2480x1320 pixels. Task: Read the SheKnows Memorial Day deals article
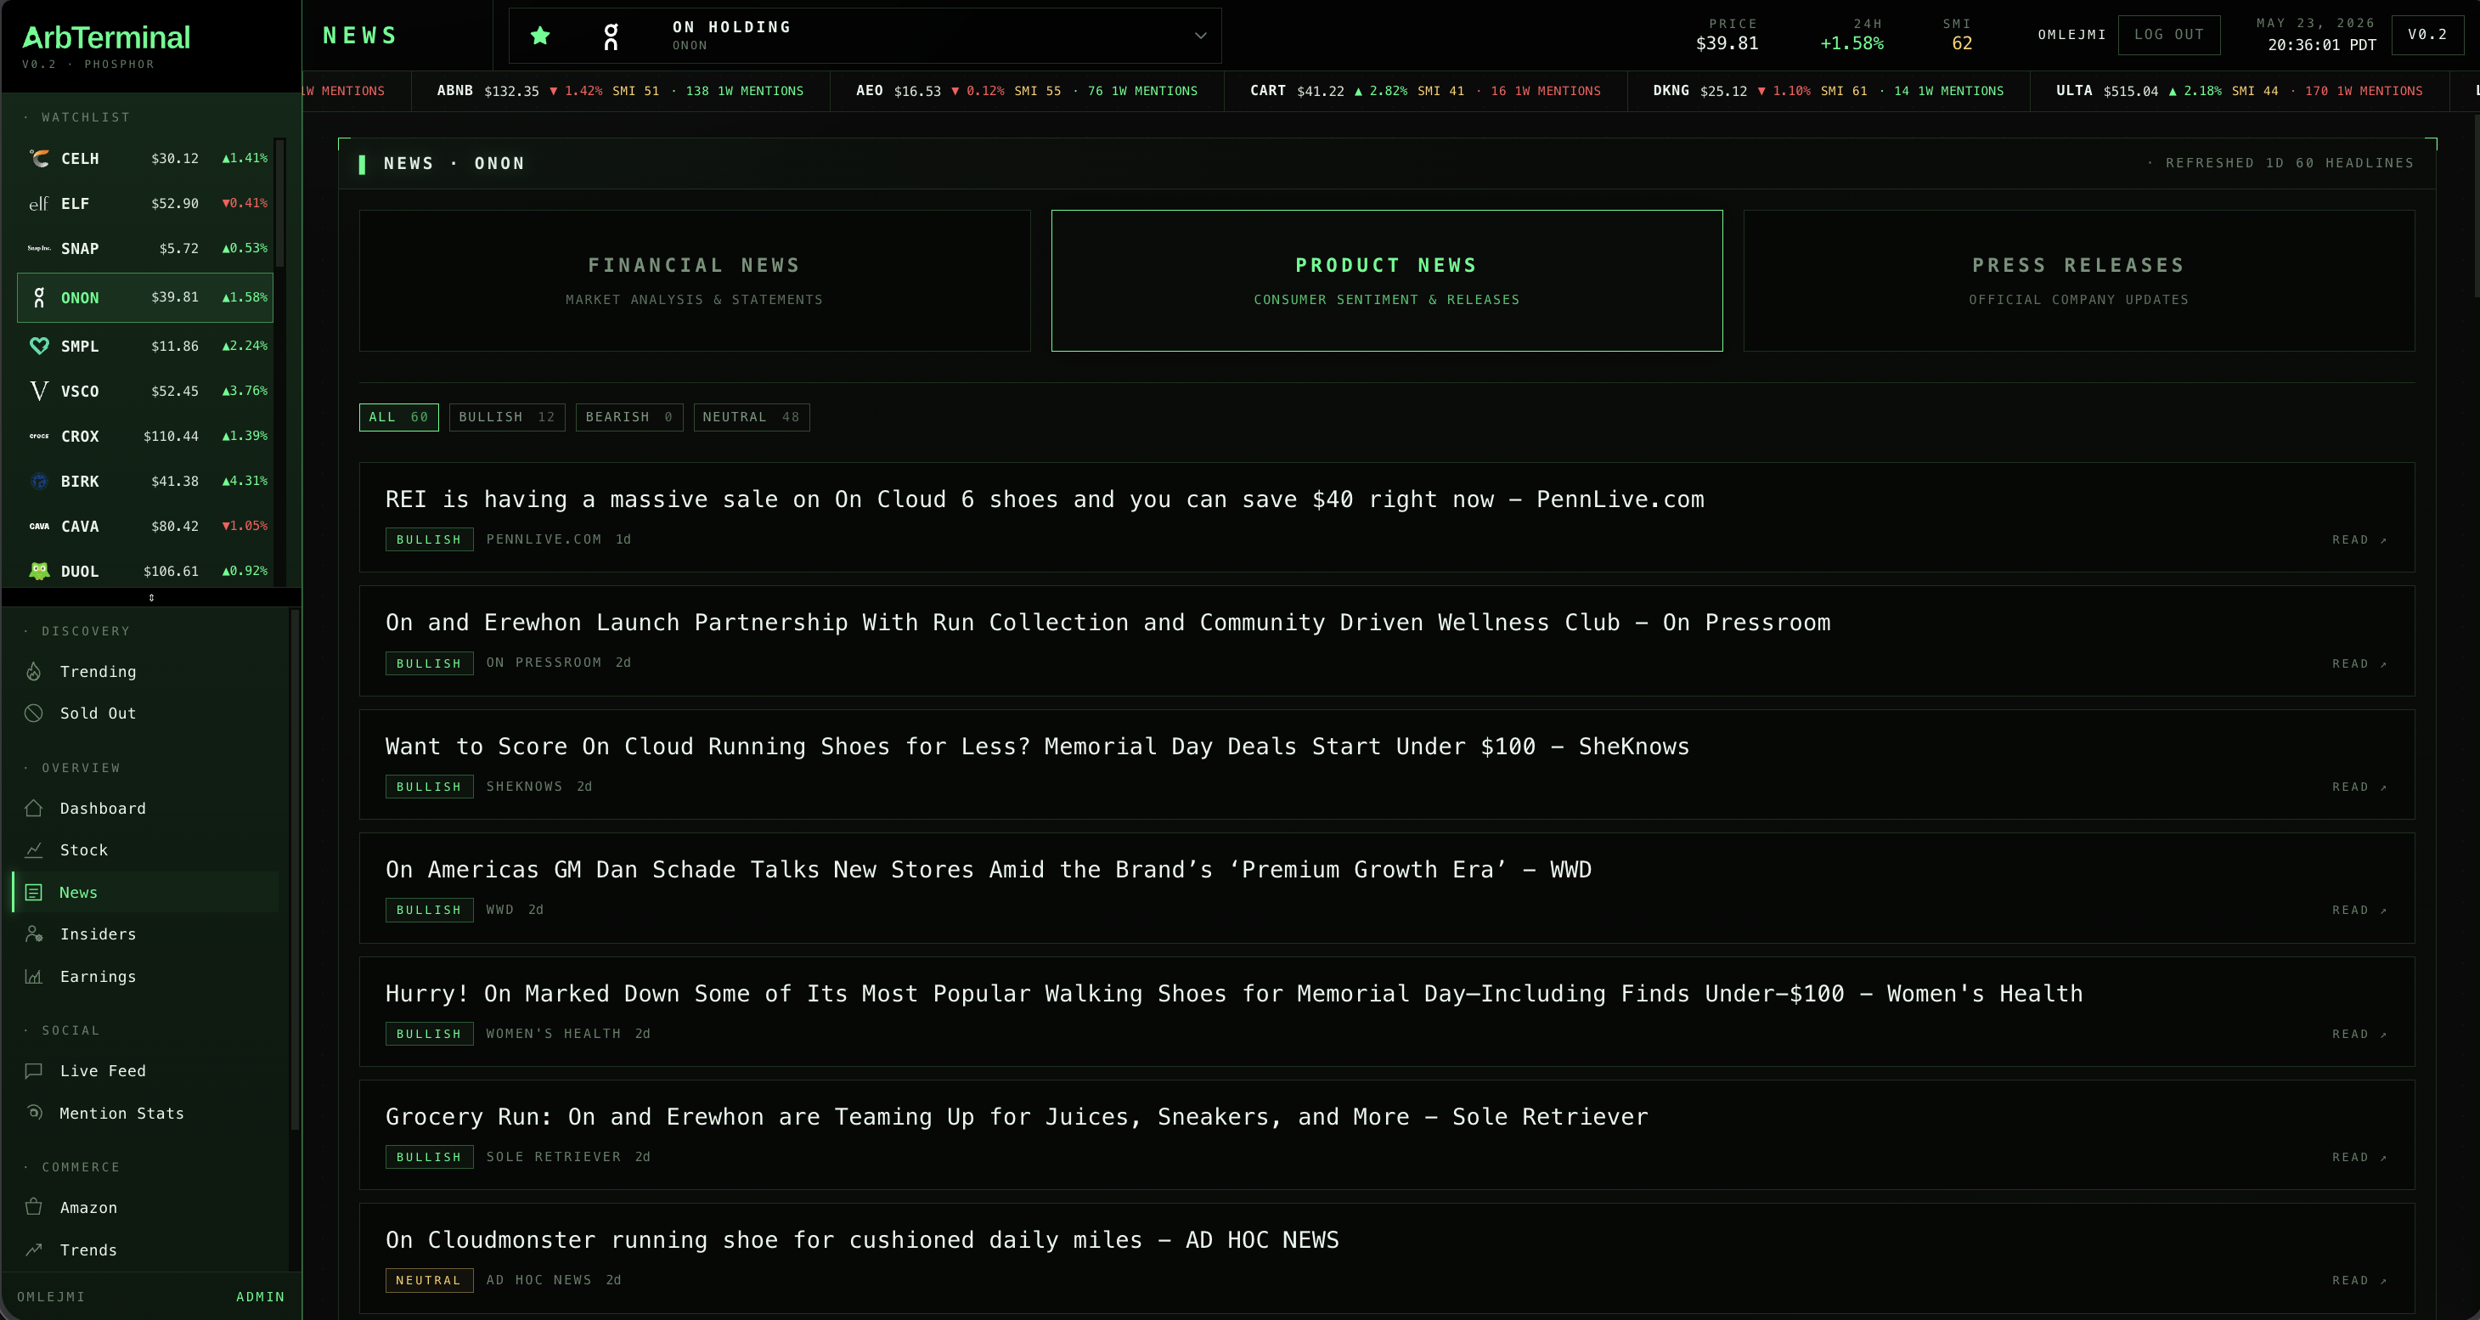click(2359, 787)
